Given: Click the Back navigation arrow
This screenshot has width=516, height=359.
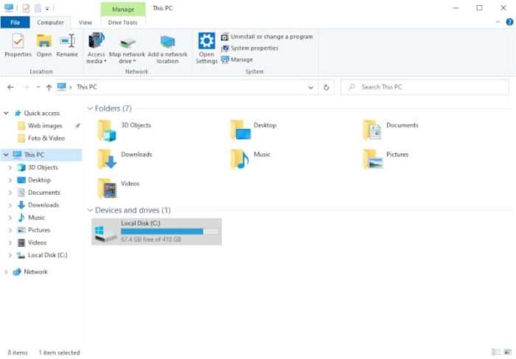Looking at the screenshot, I should click(10, 87).
